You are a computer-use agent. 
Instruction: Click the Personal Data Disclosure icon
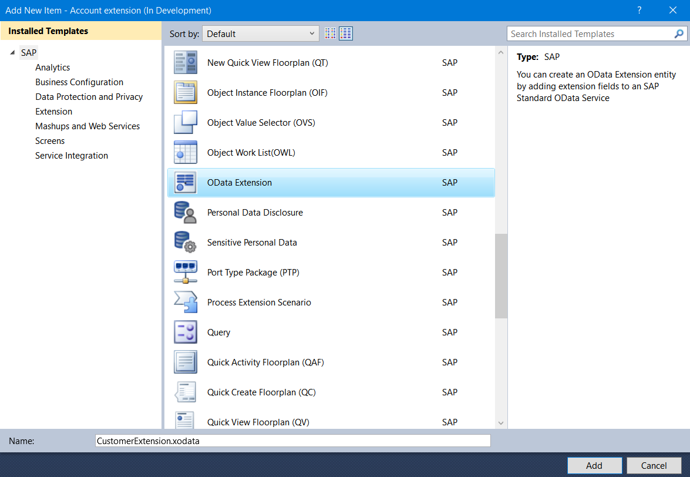[x=186, y=213]
